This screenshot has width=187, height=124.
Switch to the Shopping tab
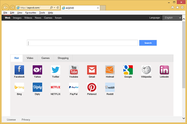(x=63, y=58)
